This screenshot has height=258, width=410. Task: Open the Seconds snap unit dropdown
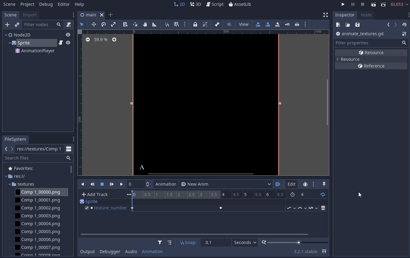[245, 242]
